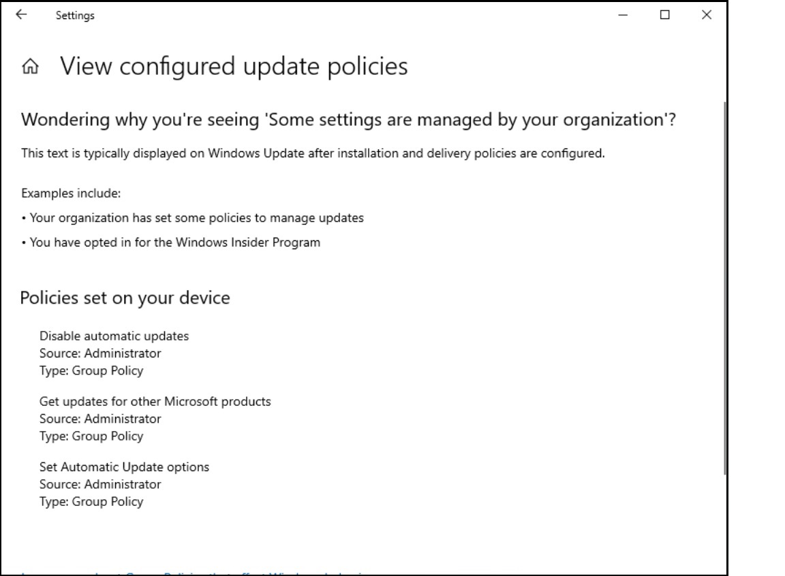The image size is (785, 576).
Task: Click the 'Settings' window title text
Action: click(75, 16)
